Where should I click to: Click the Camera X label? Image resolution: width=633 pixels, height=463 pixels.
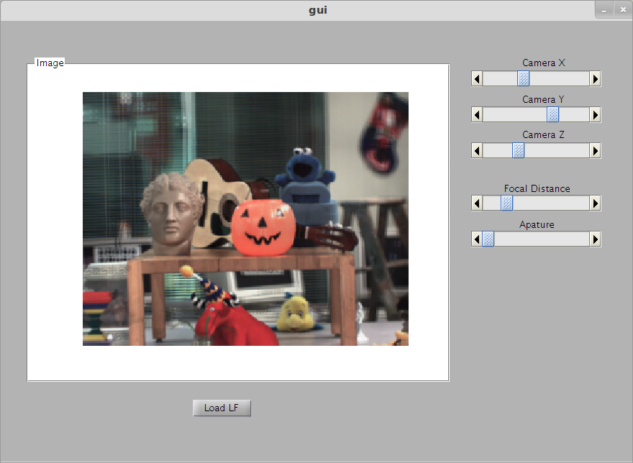[x=543, y=63]
